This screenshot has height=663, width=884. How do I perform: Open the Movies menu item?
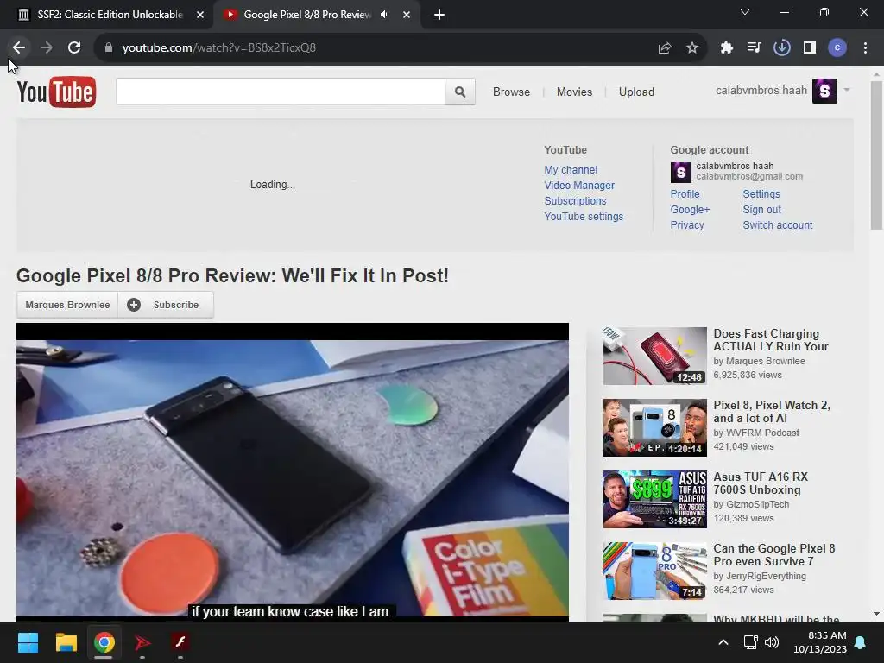point(574,92)
